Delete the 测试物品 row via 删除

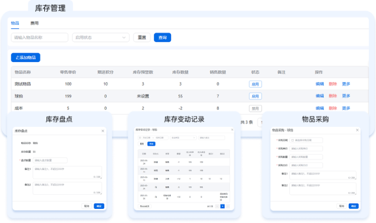[333, 84]
